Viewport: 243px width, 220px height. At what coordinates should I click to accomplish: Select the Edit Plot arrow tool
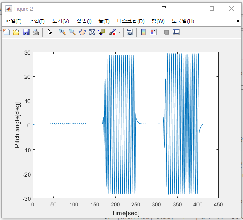(50, 32)
